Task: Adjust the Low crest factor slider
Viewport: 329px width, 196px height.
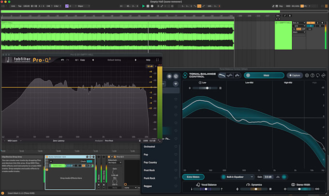Action: click(205, 88)
